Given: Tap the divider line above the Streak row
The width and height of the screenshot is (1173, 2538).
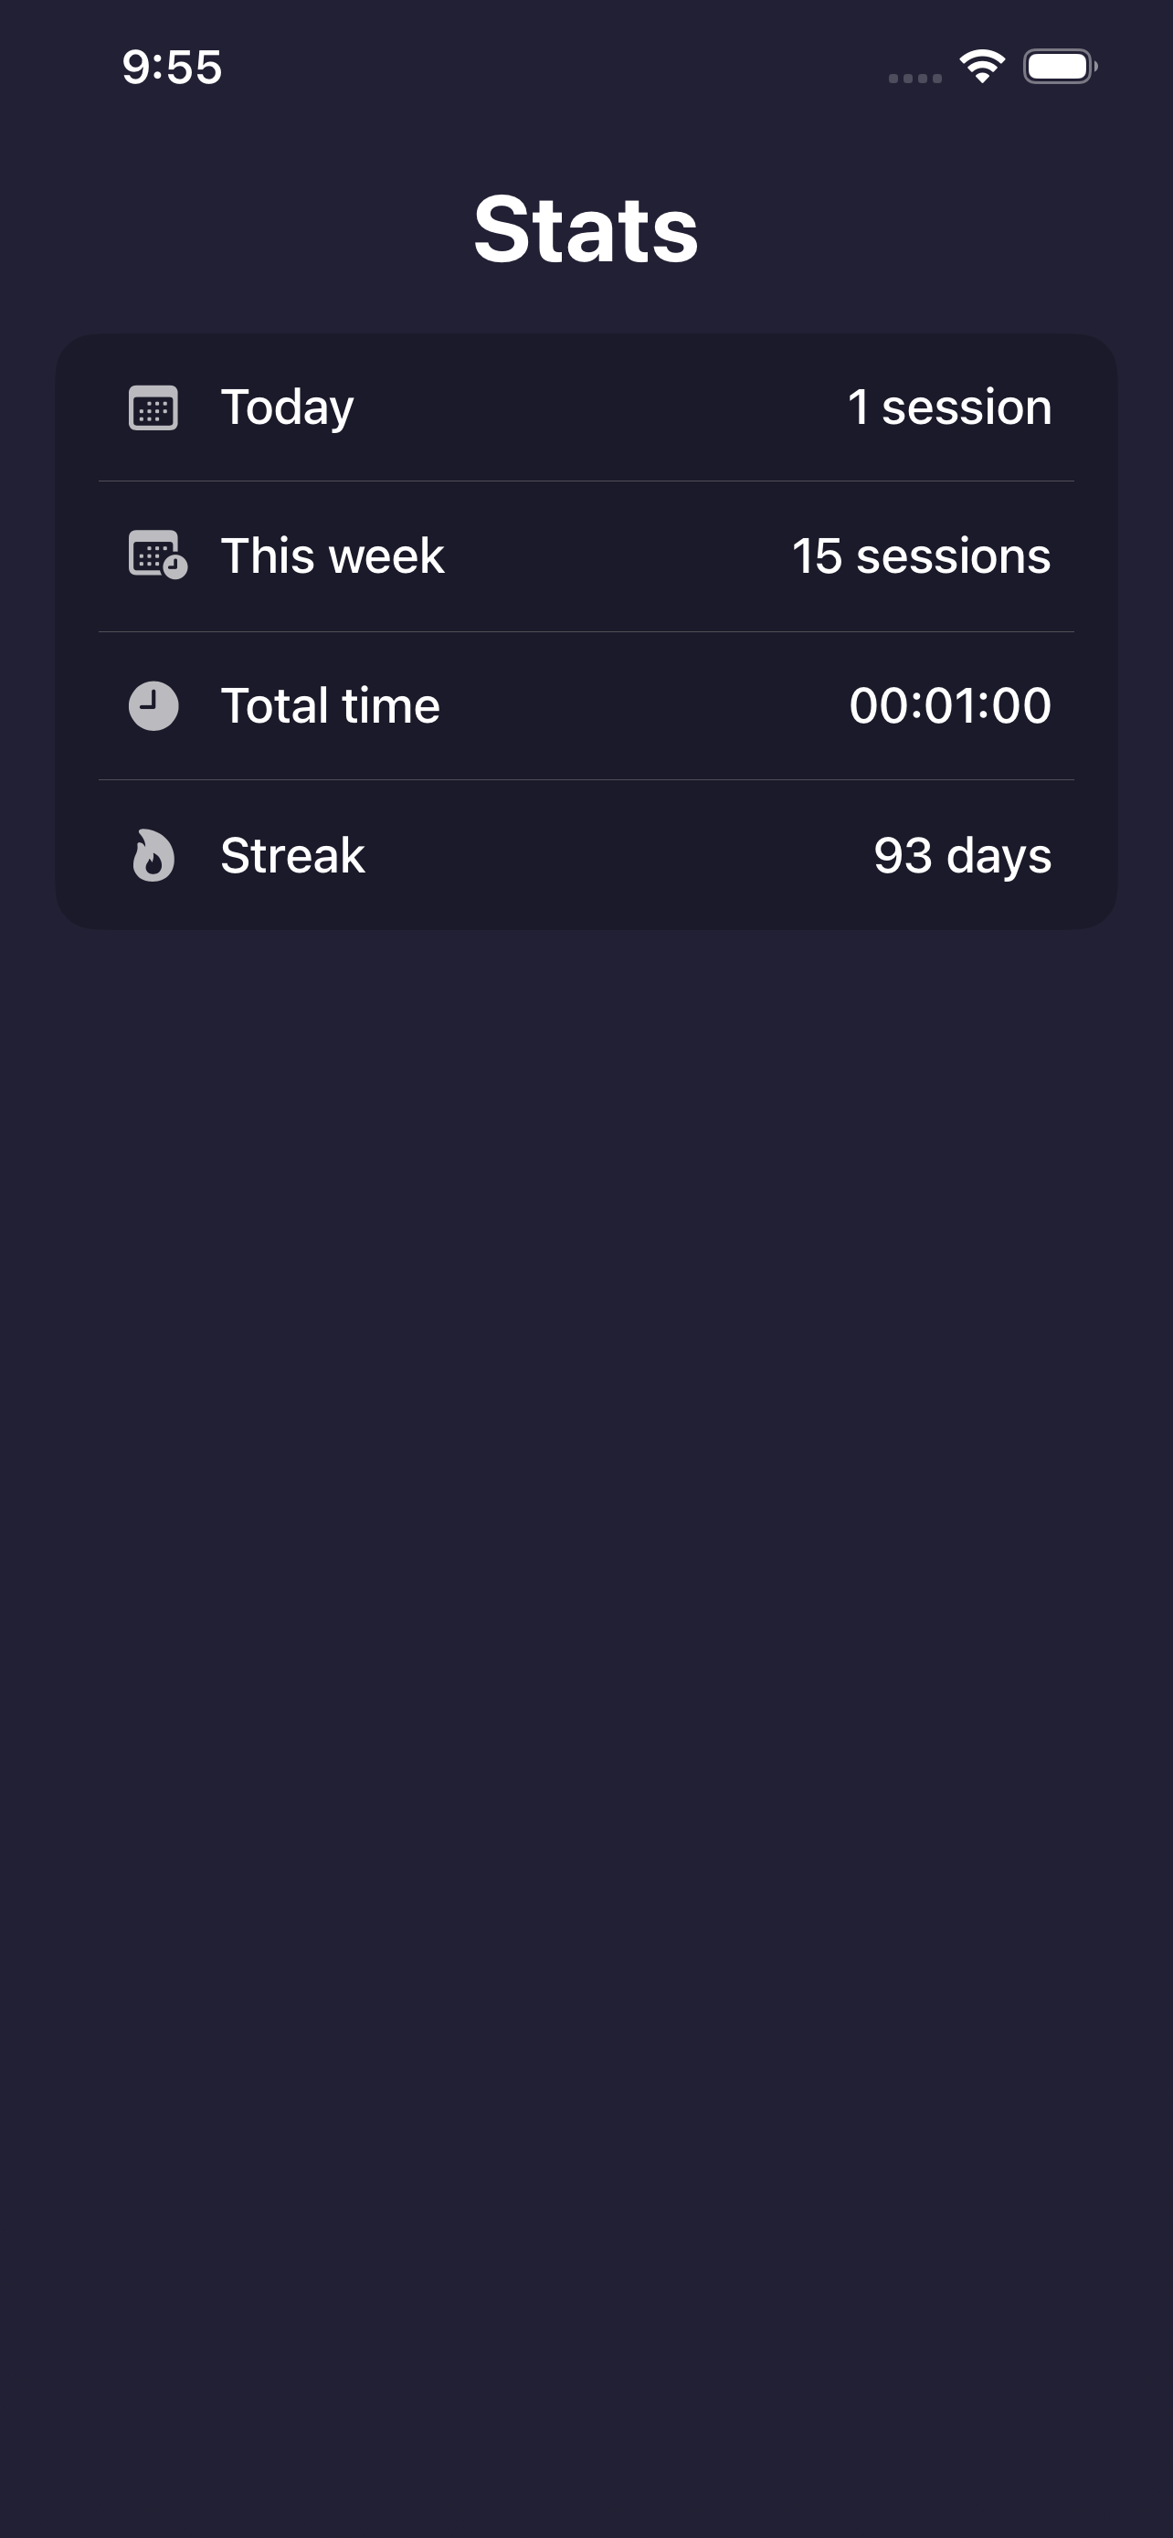Looking at the screenshot, I should tap(586, 780).
